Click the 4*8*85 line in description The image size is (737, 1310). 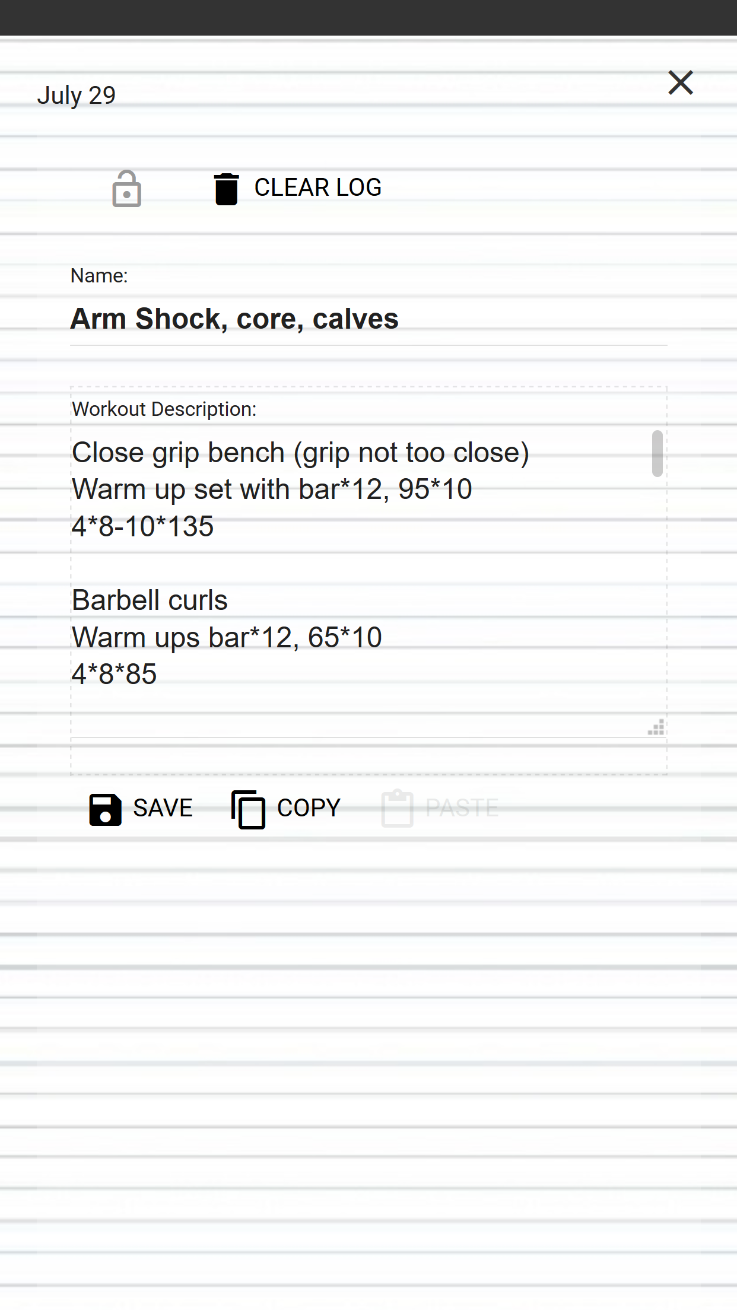[114, 675]
